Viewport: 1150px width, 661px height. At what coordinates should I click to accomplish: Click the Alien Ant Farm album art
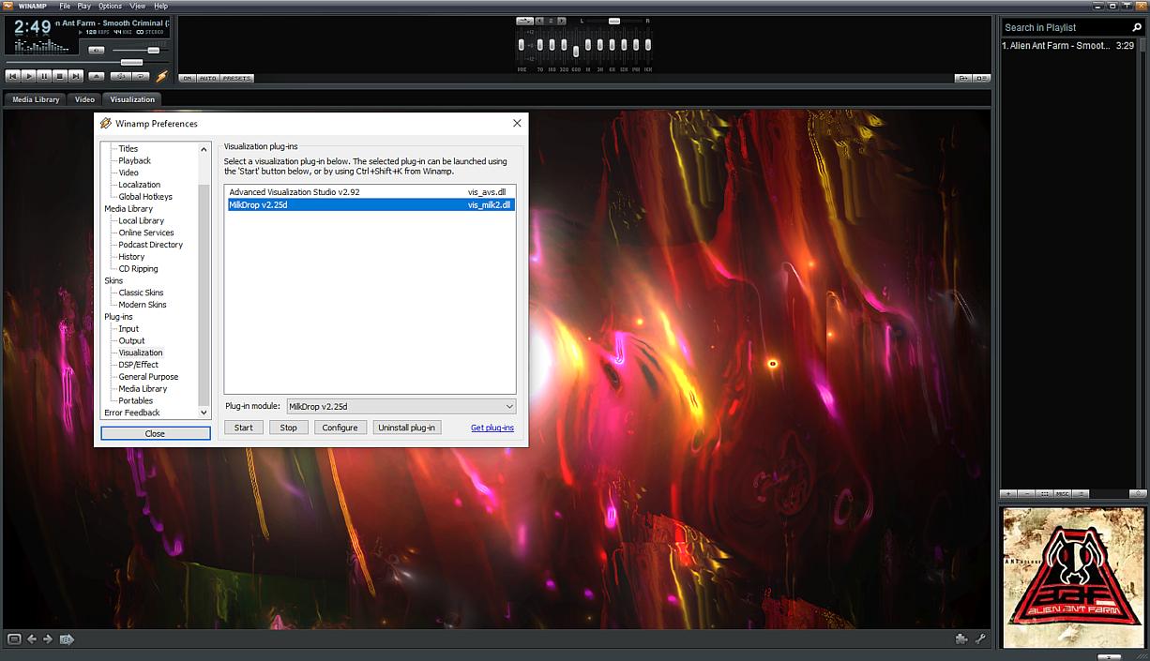(1073, 578)
